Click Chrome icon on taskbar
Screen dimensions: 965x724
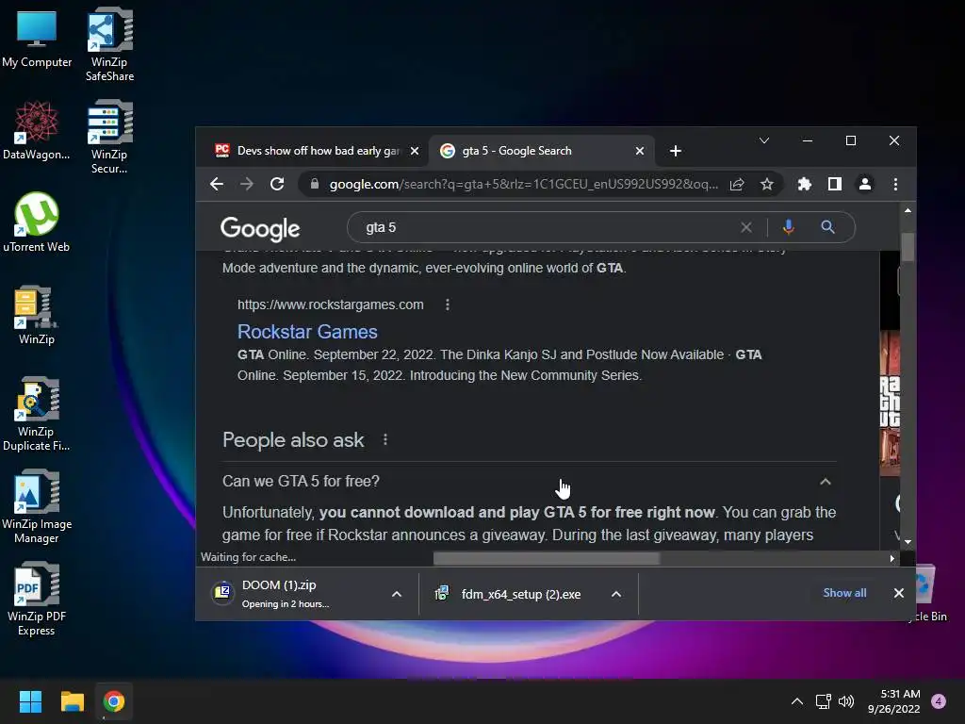tap(114, 701)
